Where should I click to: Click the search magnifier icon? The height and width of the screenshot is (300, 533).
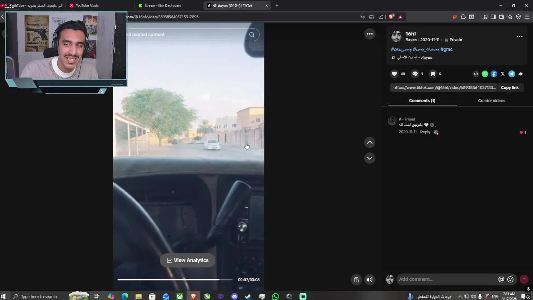click(x=252, y=35)
